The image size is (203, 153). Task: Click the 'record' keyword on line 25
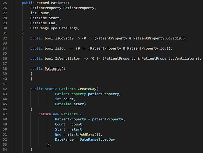click(43, 3)
